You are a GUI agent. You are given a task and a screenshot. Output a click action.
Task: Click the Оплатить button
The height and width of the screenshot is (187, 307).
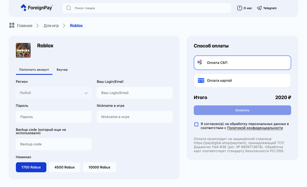tap(243, 110)
